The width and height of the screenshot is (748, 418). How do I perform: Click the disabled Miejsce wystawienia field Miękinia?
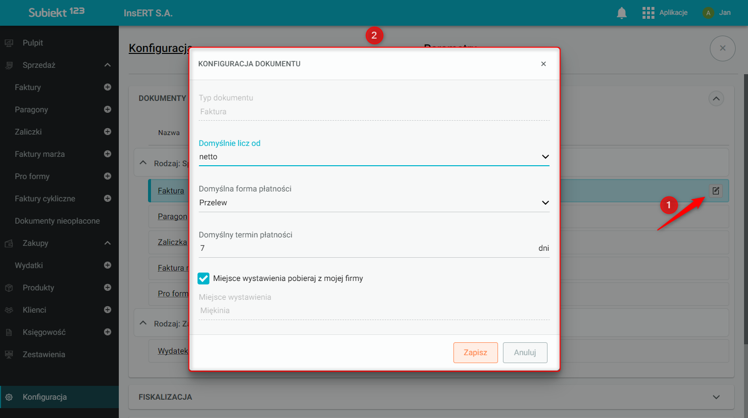pyautogui.click(x=374, y=311)
